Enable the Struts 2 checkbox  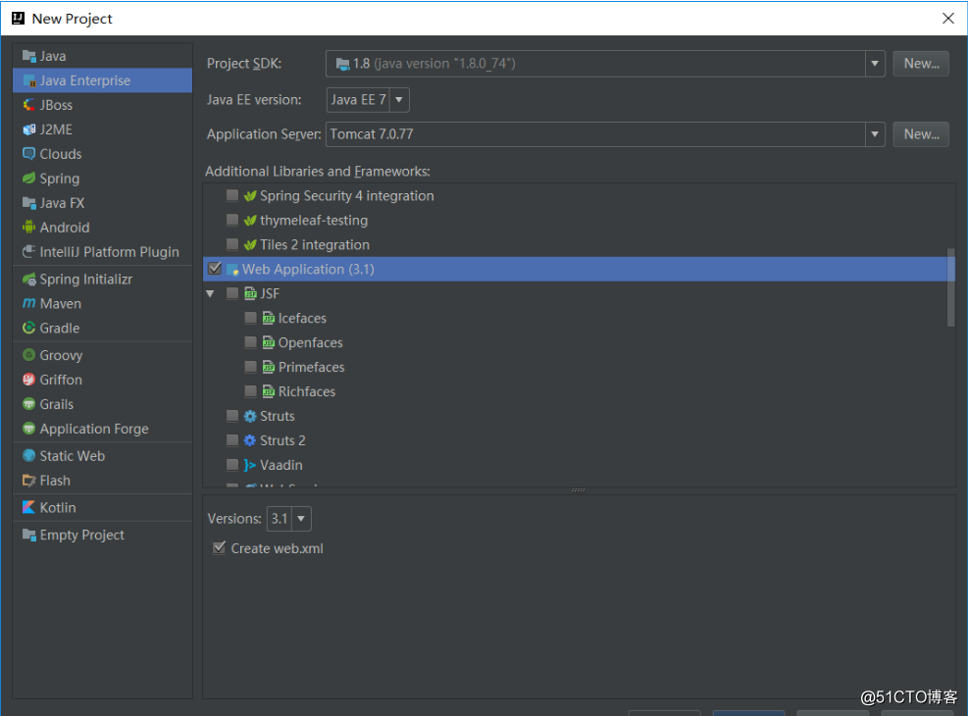pyautogui.click(x=232, y=440)
